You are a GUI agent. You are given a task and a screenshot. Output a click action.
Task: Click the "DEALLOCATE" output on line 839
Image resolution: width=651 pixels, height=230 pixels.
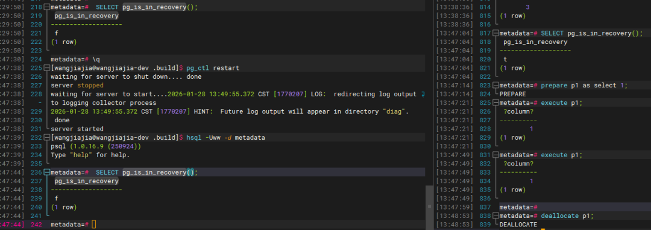point(518,225)
